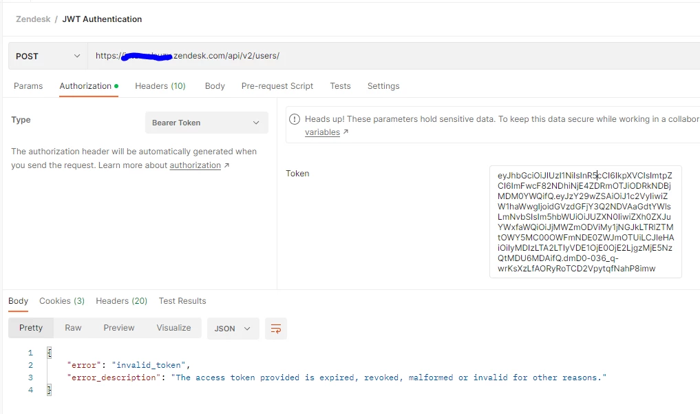
Task: Open the Headers (20) response tab
Action: 121,301
